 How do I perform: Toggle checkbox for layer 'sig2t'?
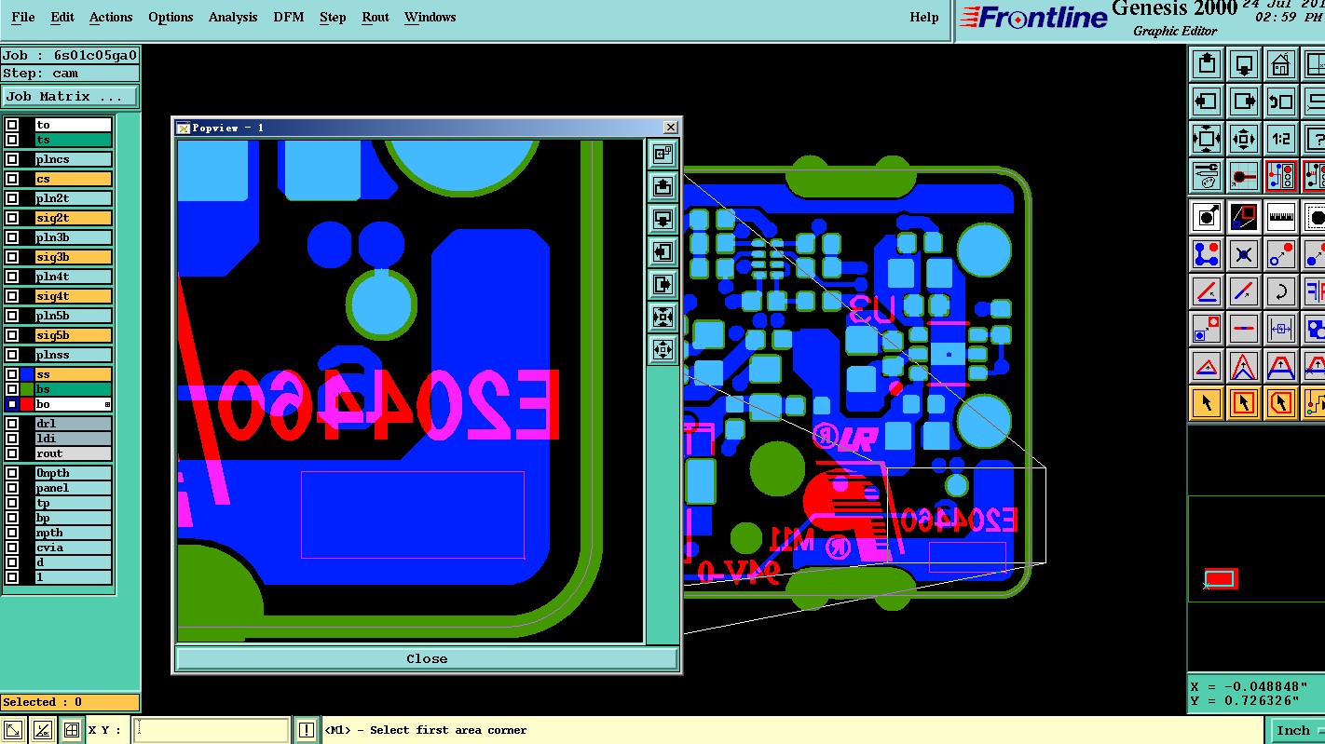pyautogui.click(x=12, y=218)
